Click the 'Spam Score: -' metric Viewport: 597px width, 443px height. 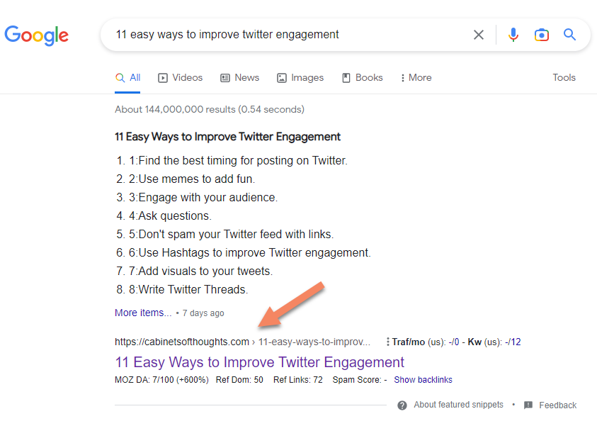360,380
